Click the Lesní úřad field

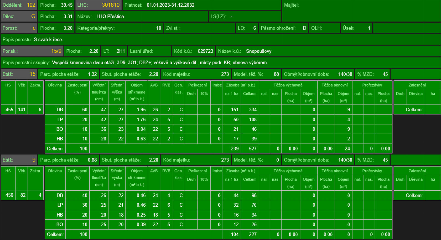[150, 51]
